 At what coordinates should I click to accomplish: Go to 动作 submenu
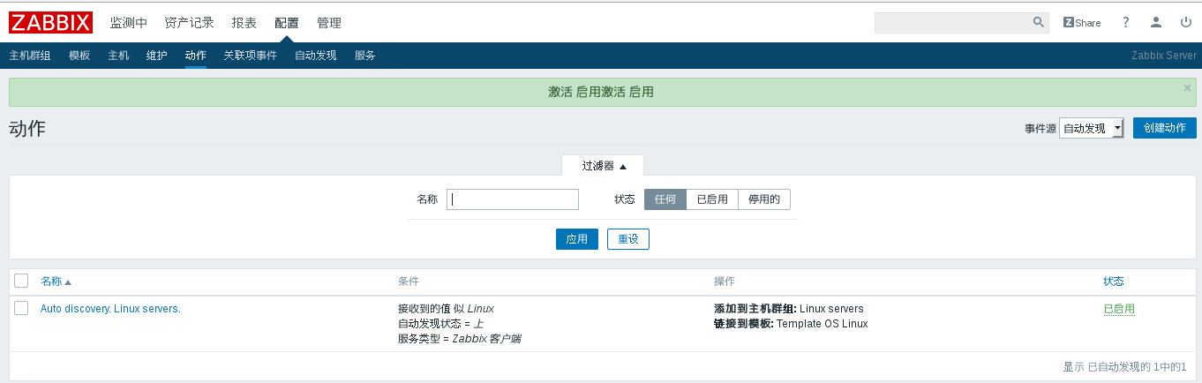tap(196, 56)
